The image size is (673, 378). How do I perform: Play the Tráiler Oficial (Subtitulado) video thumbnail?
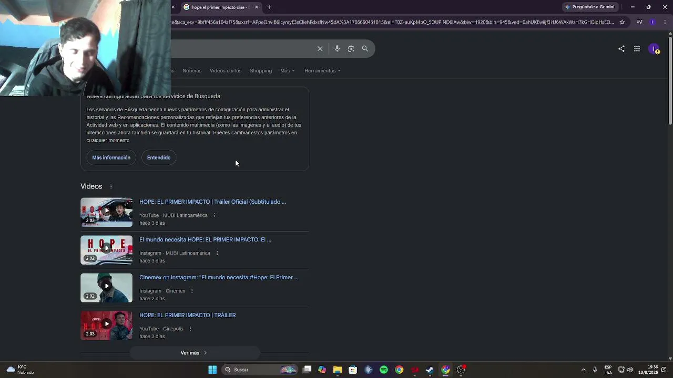pyautogui.click(x=106, y=212)
